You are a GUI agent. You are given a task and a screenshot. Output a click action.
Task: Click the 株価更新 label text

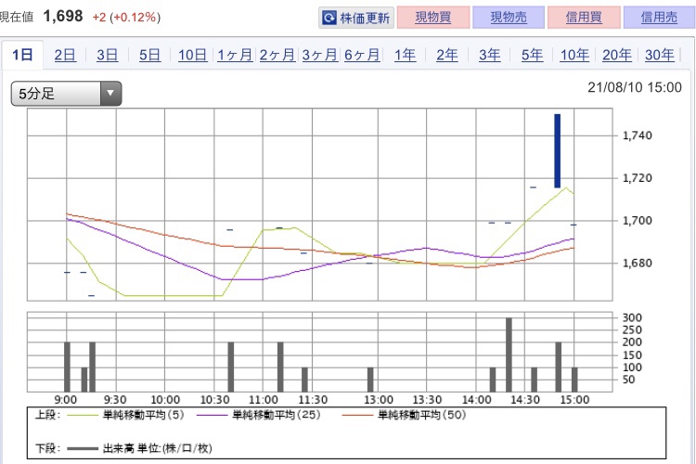[365, 19]
